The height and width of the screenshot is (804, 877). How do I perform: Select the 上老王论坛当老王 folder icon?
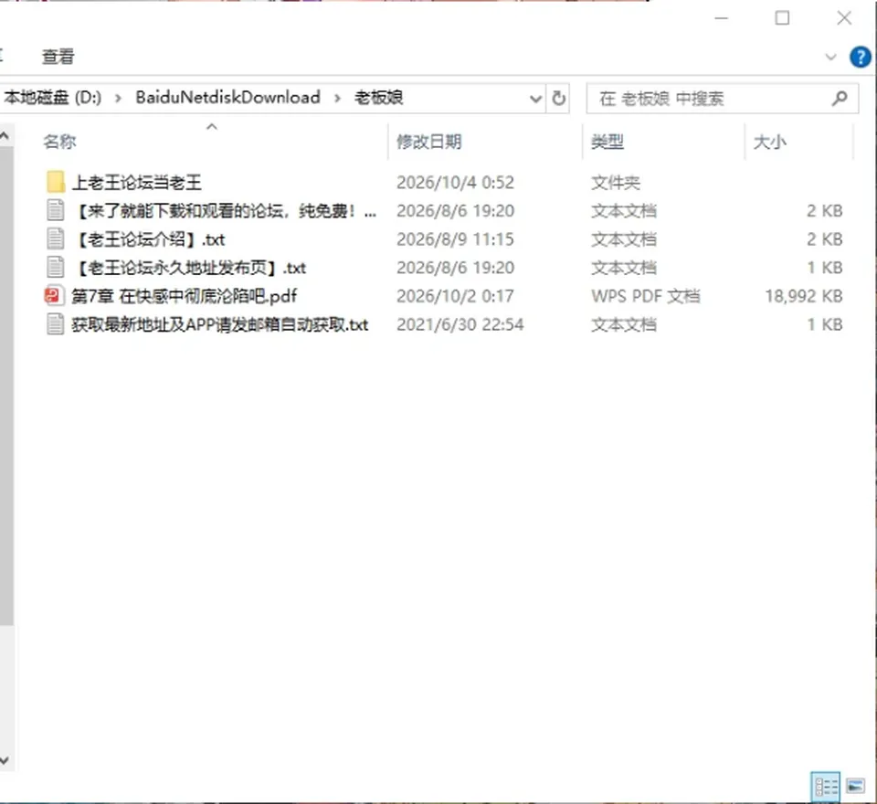(x=55, y=183)
